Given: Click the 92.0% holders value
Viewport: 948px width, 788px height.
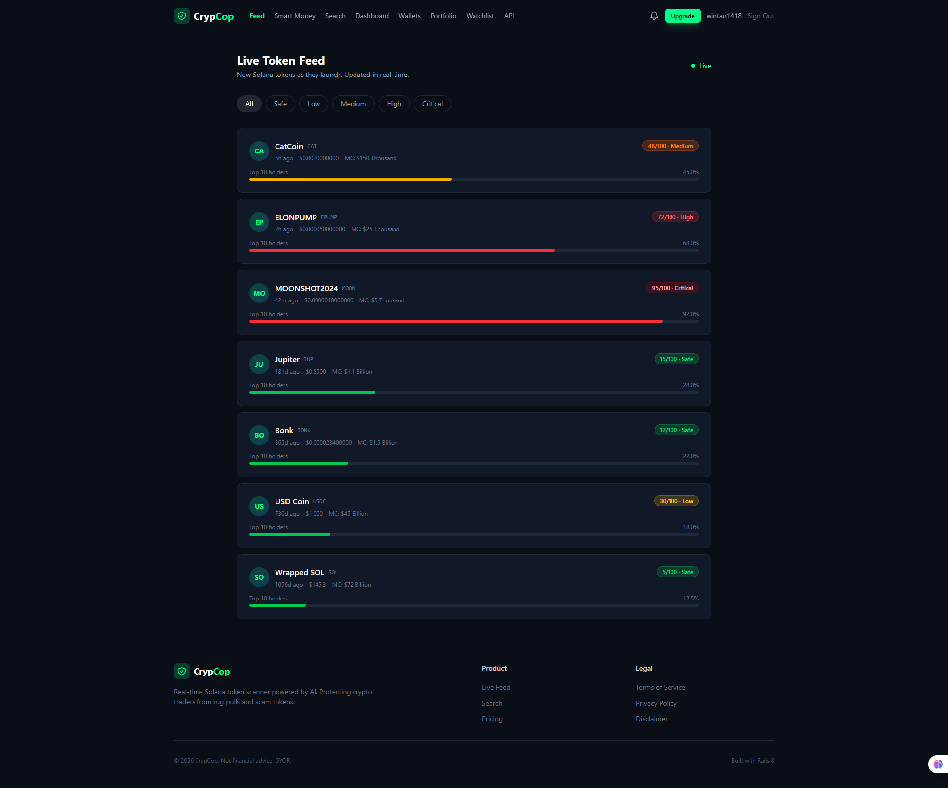Looking at the screenshot, I should point(691,314).
